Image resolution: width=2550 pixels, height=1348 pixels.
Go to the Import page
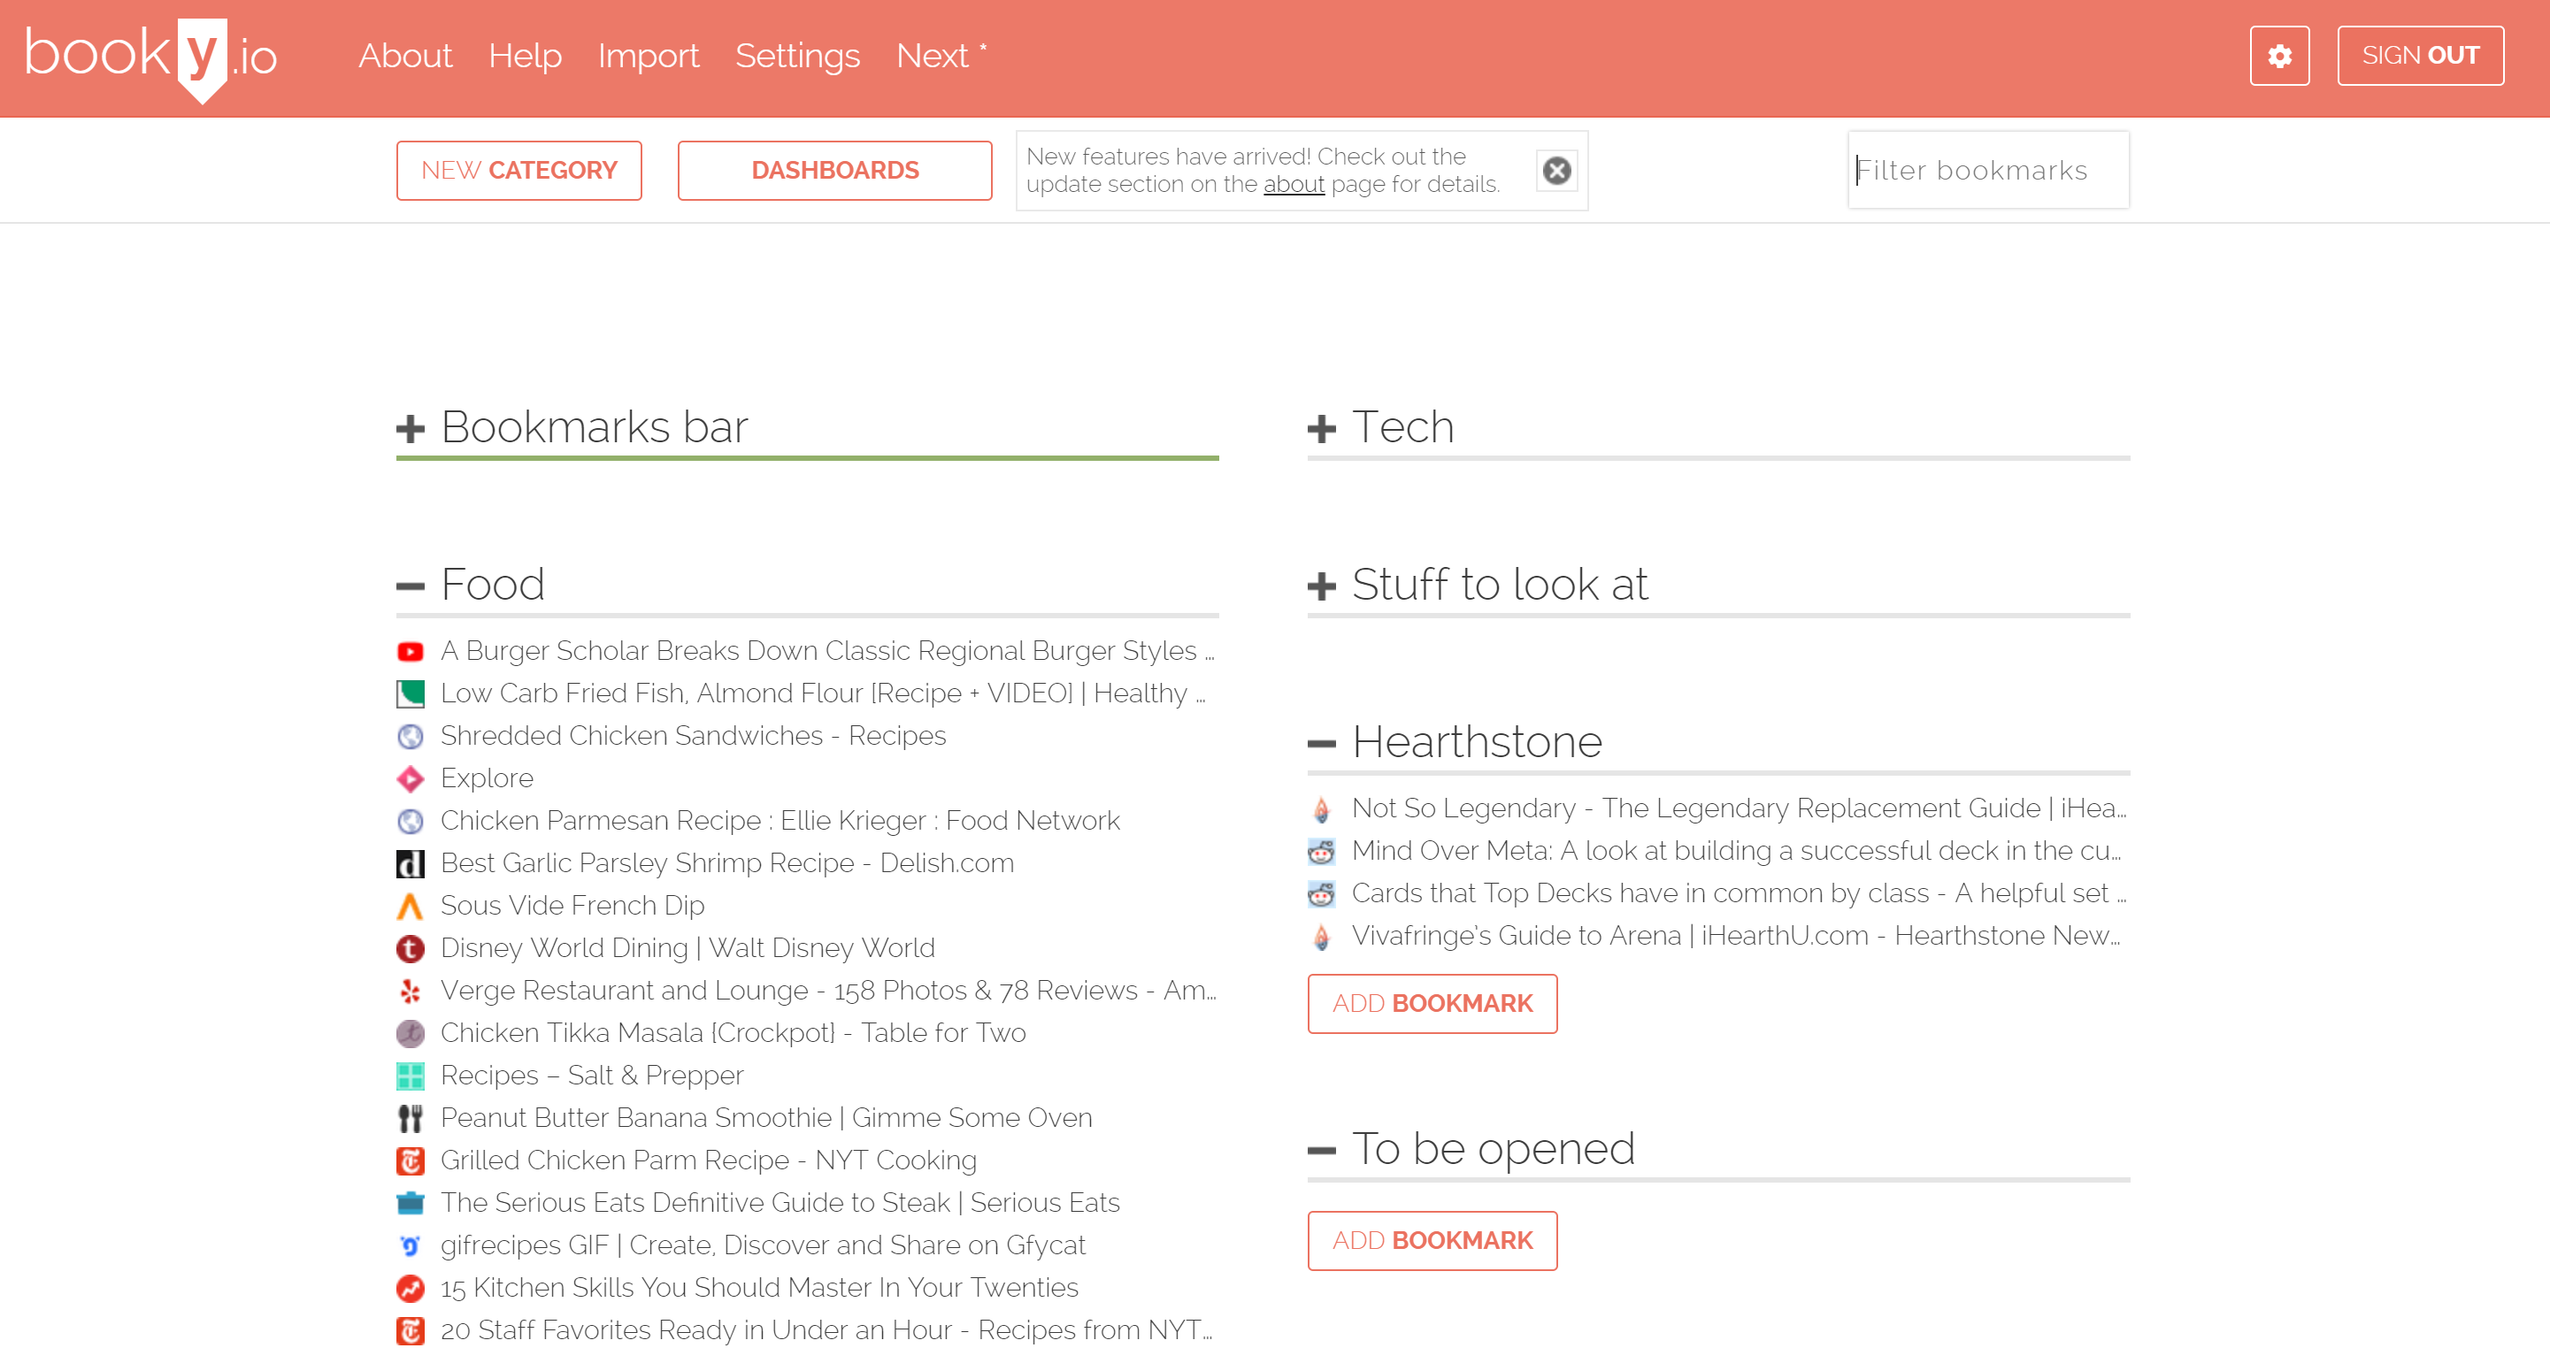[x=649, y=56]
